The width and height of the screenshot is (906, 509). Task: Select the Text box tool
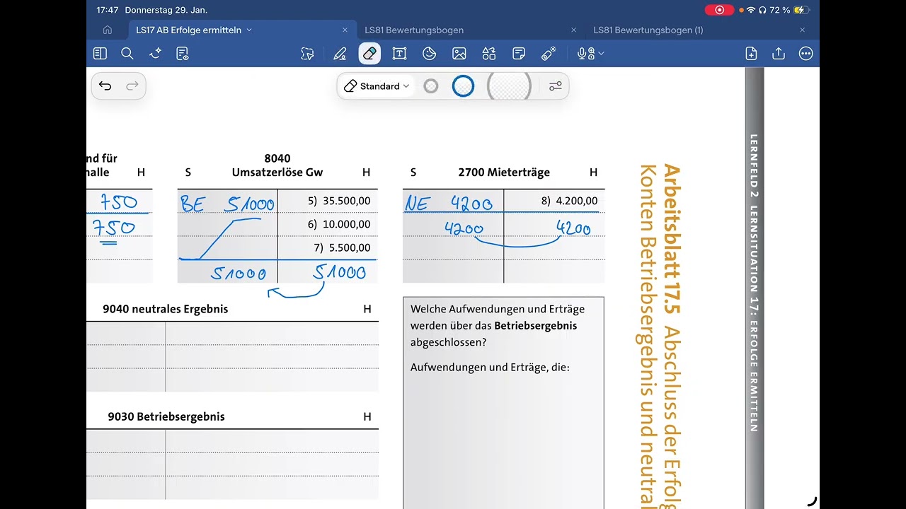pos(399,54)
